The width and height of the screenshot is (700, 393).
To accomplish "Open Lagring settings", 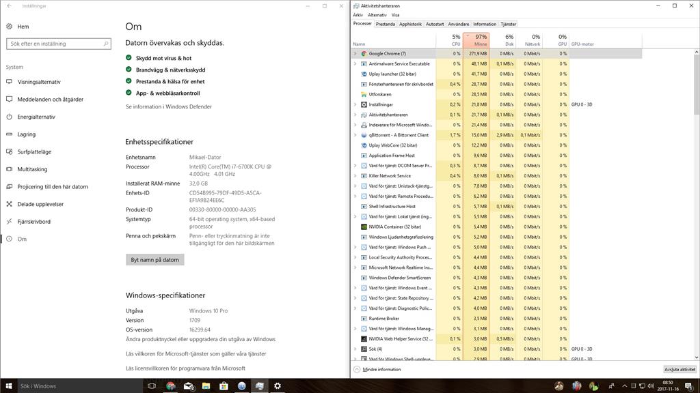I will [x=27, y=134].
